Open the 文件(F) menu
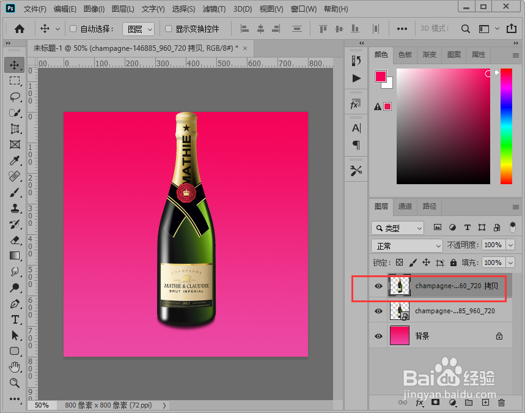This screenshot has height=413, width=525. click(35, 9)
